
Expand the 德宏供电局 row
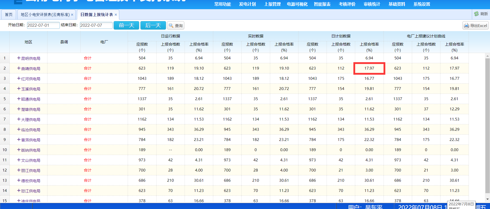point(19,180)
